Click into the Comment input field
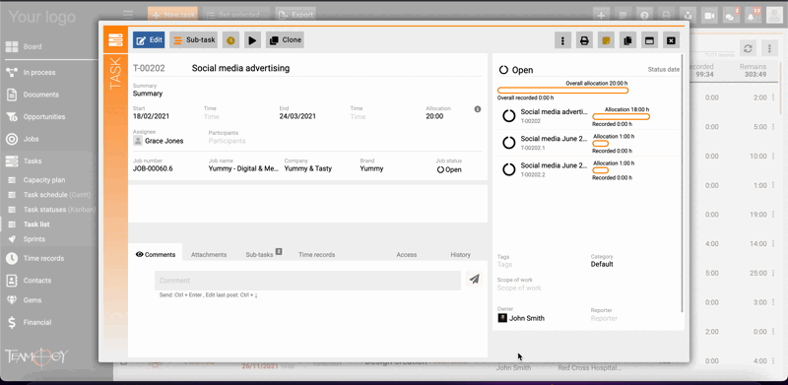 coord(307,281)
